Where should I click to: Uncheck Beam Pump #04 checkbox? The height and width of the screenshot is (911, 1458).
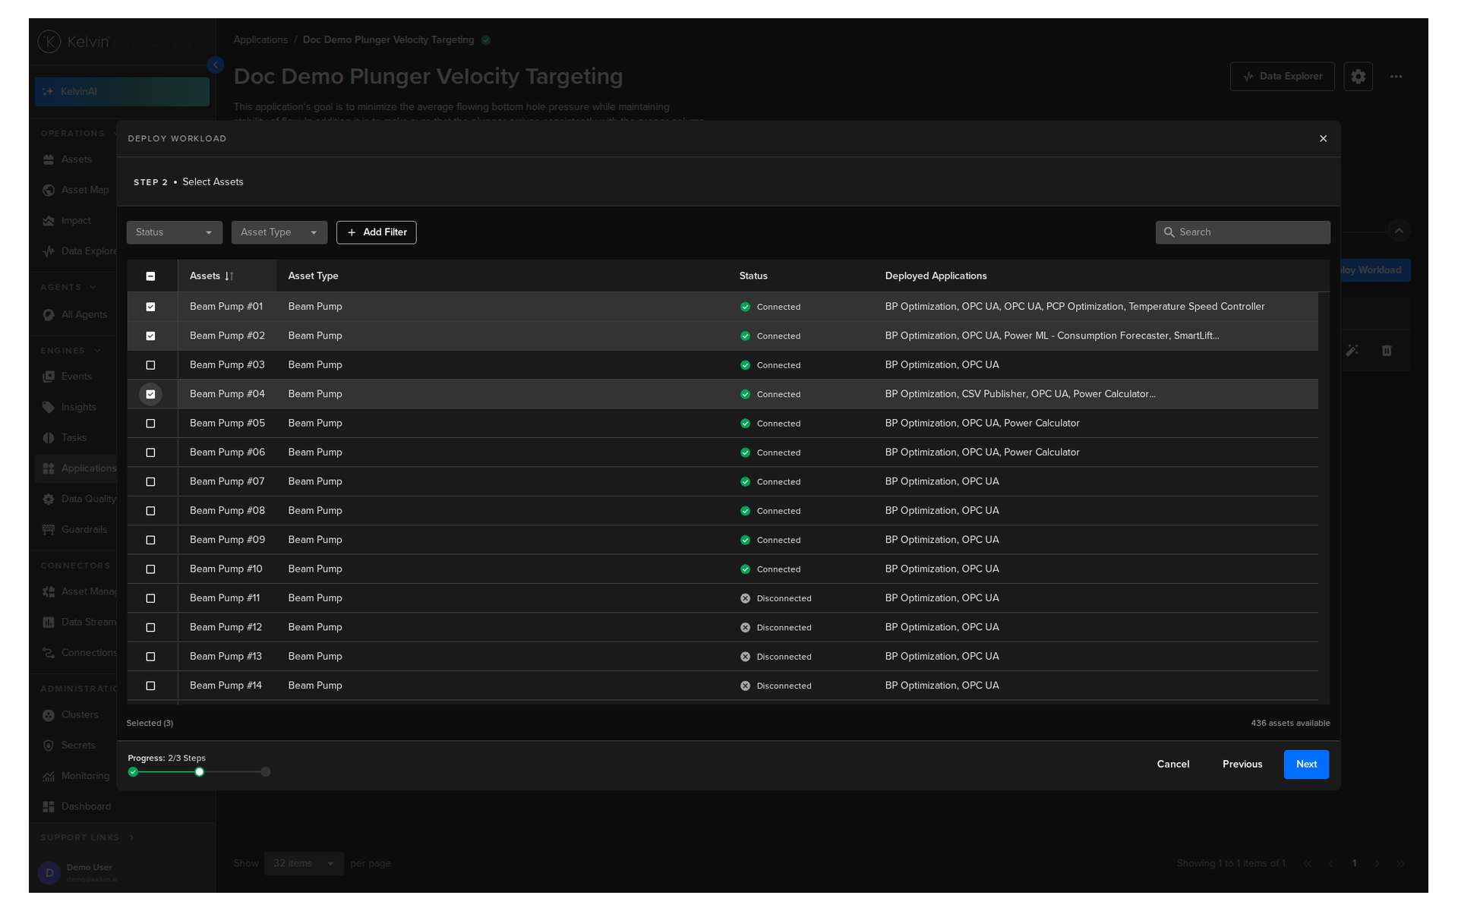click(x=150, y=394)
